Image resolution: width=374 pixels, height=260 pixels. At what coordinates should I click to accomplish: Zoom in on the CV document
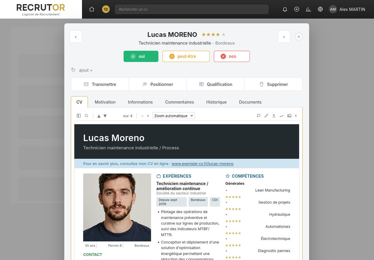pyautogui.click(x=148, y=116)
